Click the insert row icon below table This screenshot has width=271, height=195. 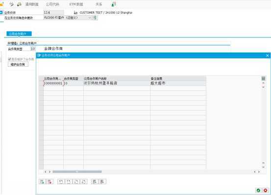tap(42, 182)
